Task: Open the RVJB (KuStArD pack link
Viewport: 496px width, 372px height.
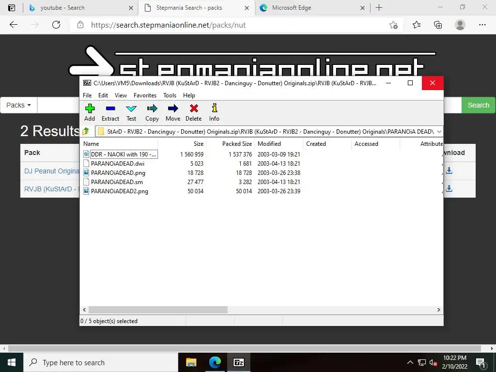Action: point(51,189)
